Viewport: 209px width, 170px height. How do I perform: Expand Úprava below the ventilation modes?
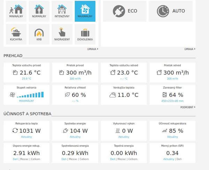[x=92, y=49]
